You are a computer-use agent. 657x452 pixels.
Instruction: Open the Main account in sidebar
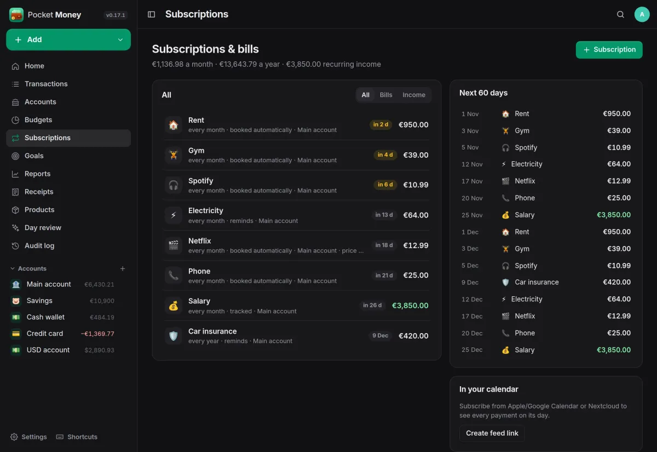(68, 284)
